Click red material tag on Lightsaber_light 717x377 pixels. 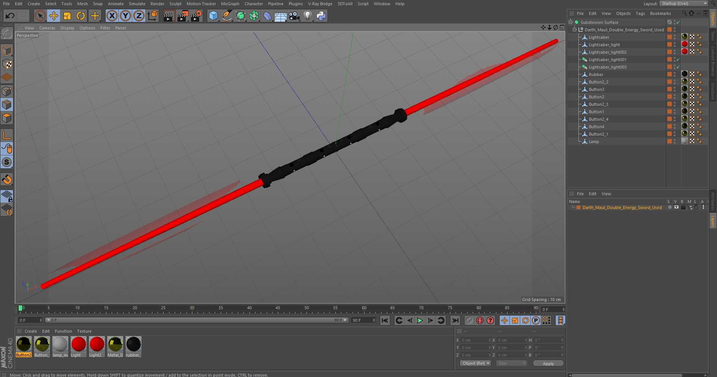(x=685, y=44)
